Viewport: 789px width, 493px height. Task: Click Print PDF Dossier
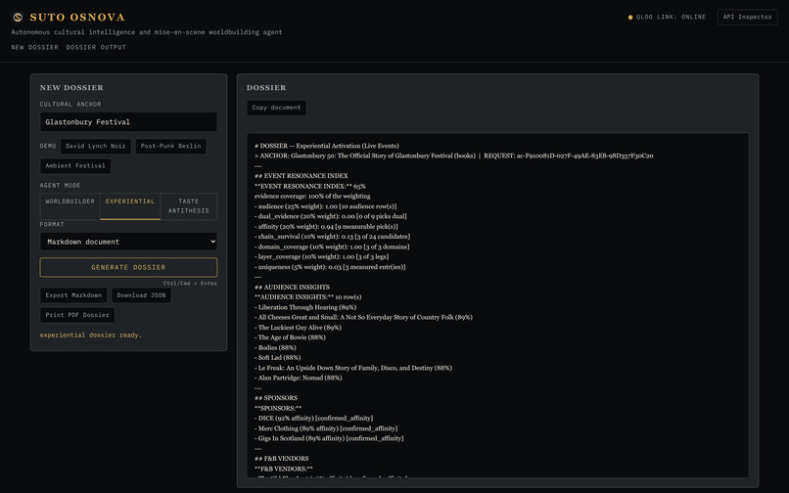coord(77,315)
